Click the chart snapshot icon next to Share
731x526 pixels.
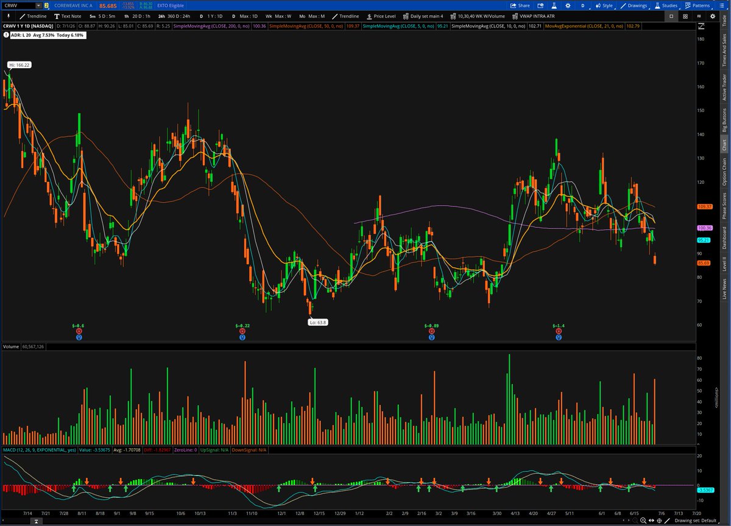point(540,5)
